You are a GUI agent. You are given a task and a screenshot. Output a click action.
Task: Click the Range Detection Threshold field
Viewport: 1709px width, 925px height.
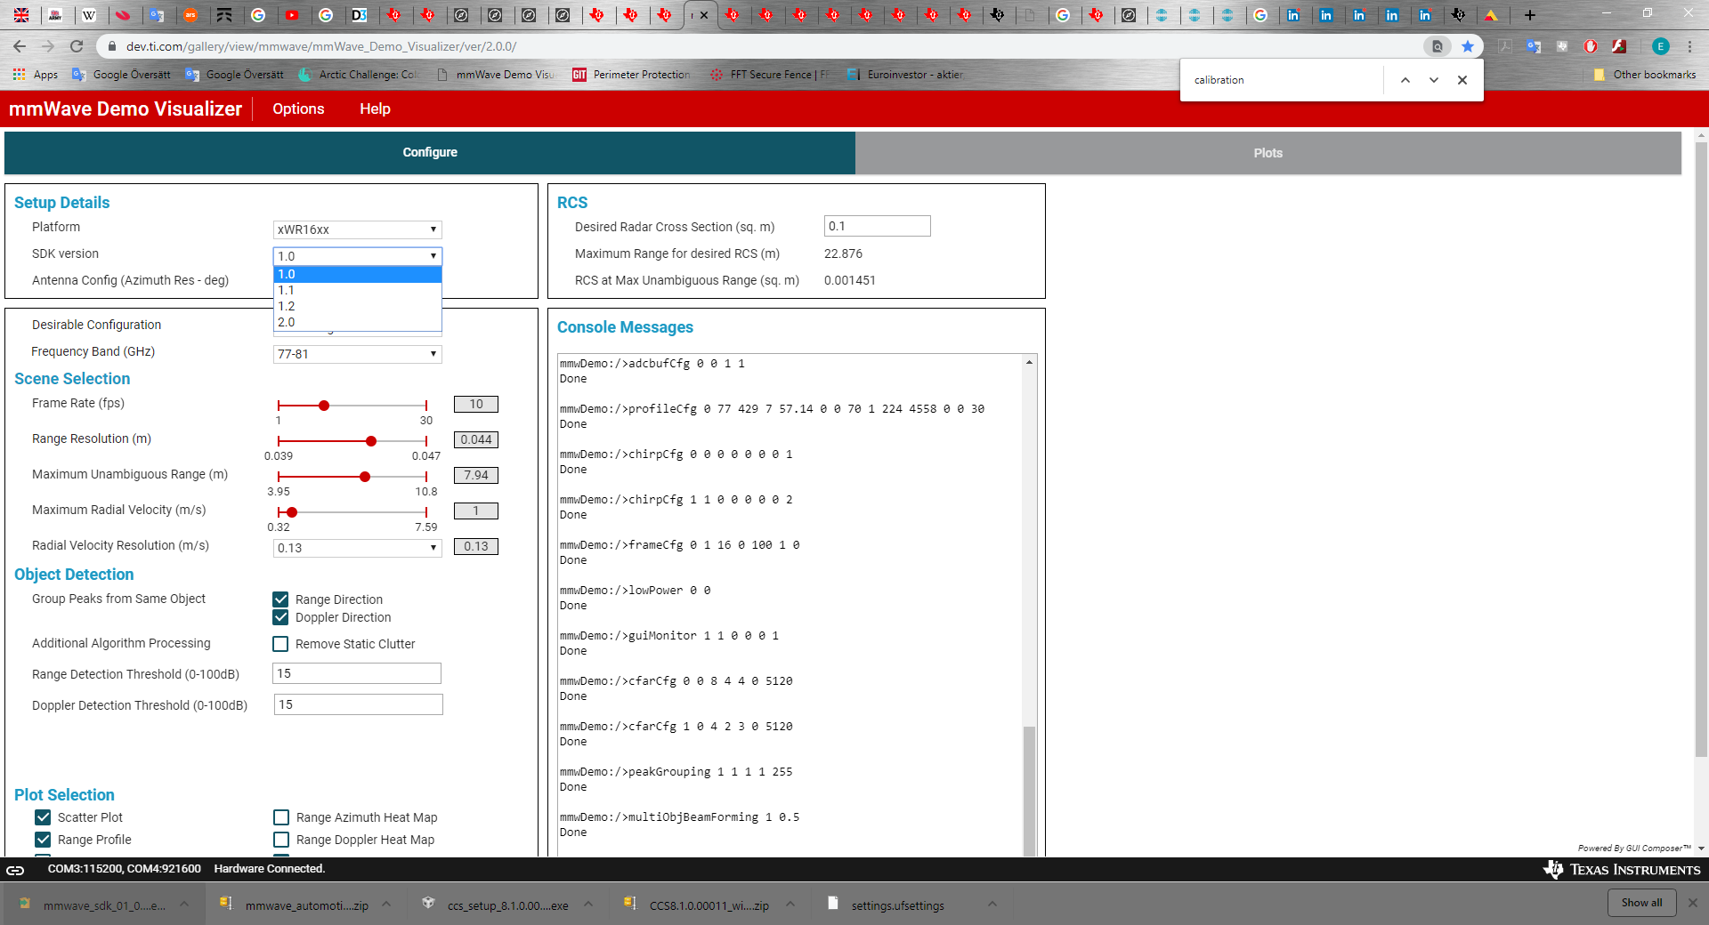click(x=357, y=673)
